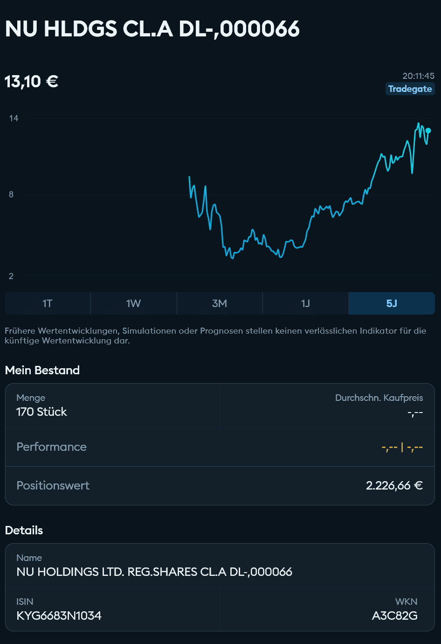Click the Tradegate exchange badge
441x644 pixels.
coord(410,89)
